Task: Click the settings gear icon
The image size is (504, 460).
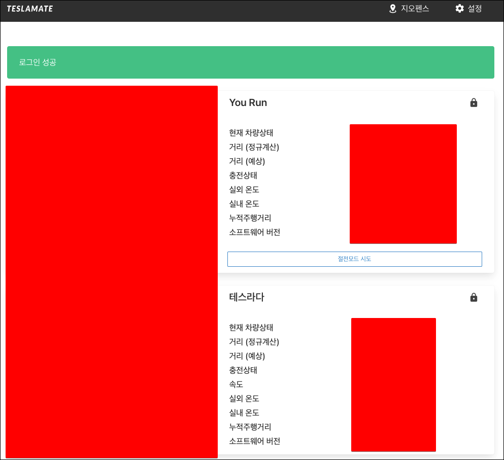Action: 460,9
